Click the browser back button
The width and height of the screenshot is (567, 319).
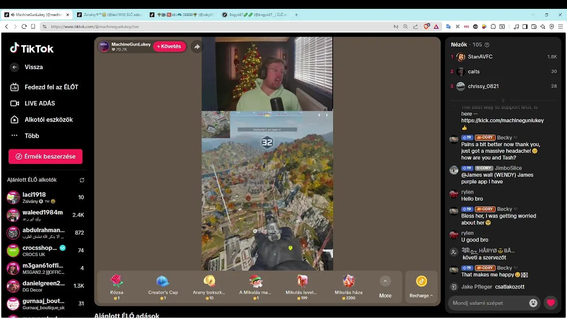click(6, 27)
